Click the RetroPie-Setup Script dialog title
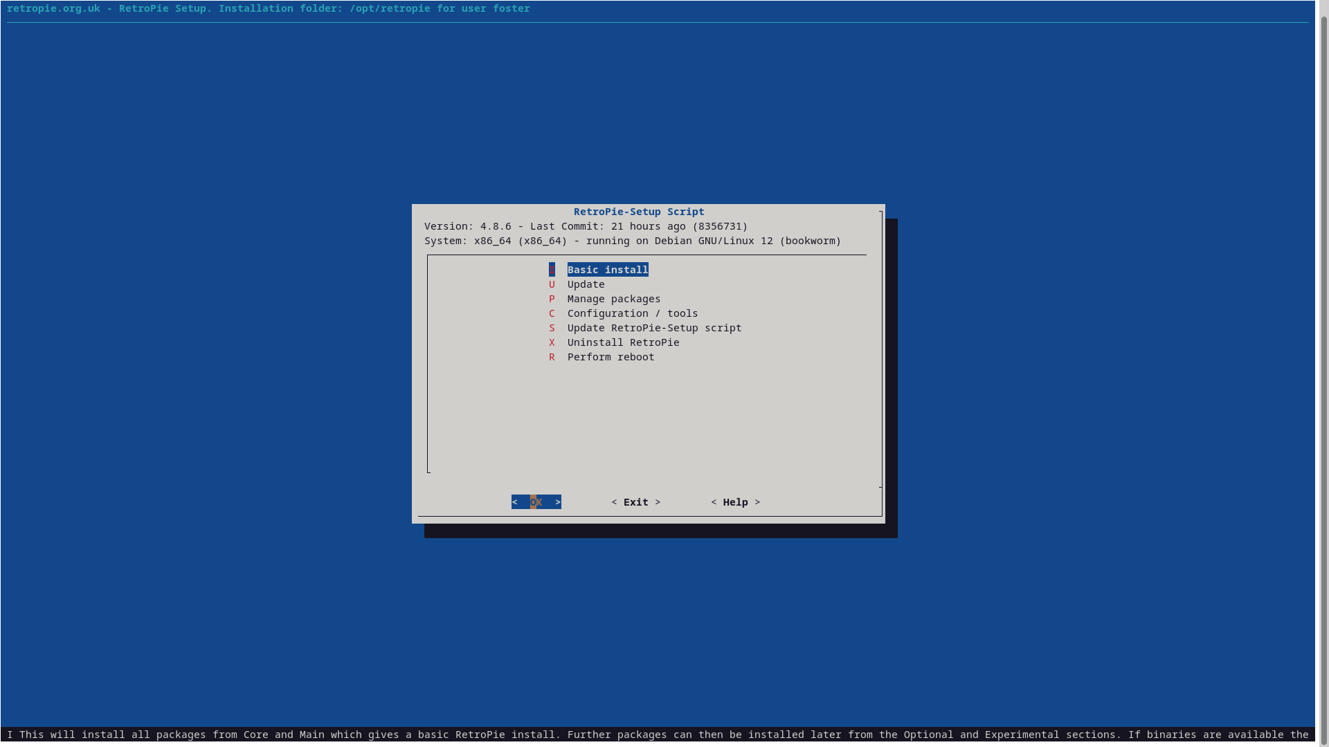 (639, 212)
